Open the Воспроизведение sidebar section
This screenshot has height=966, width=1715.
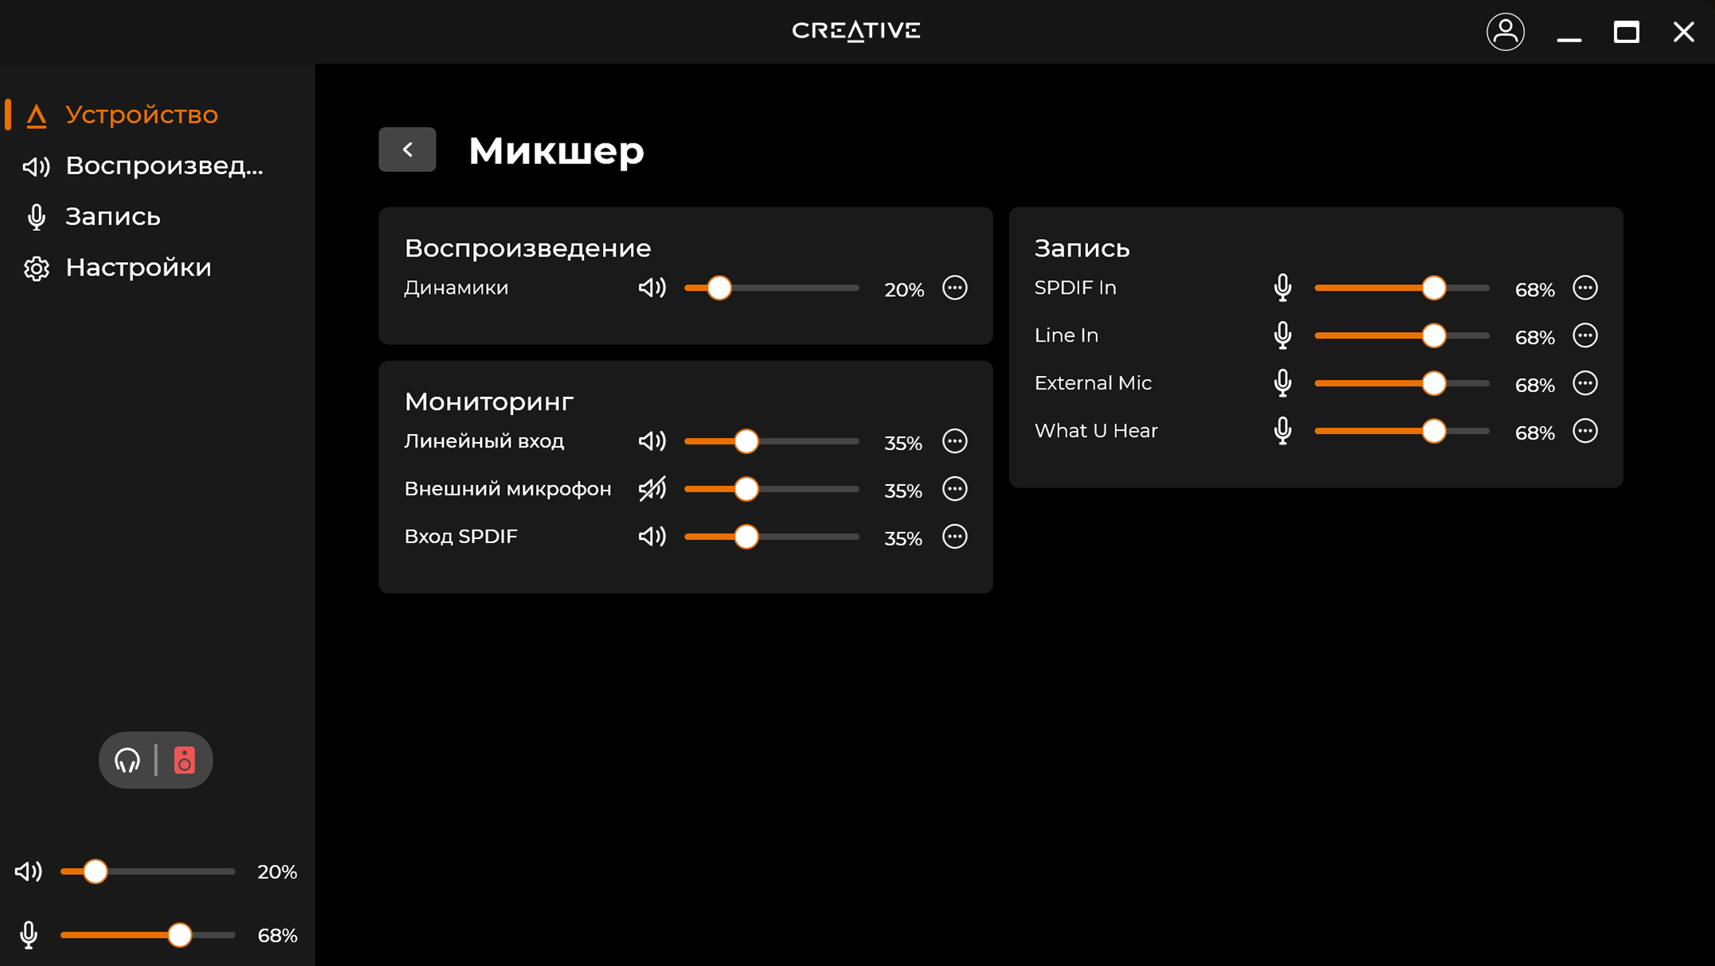click(x=163, y=166)
